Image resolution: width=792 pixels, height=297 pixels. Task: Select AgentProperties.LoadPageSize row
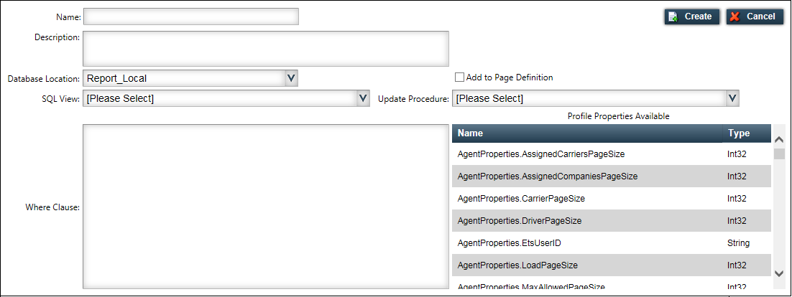tap(612, 265)
